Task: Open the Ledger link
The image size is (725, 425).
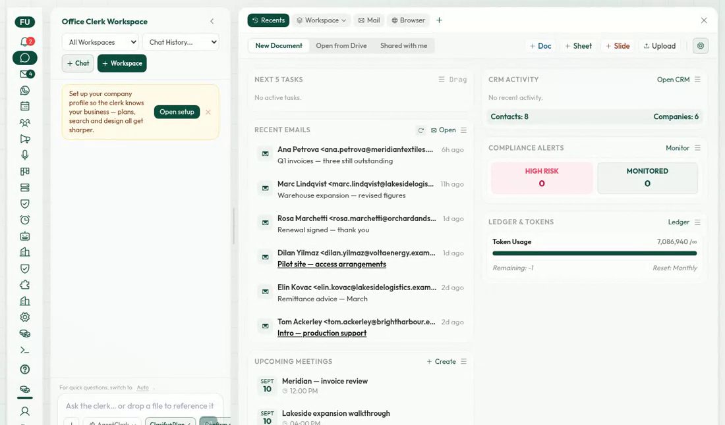Action: click(x=678, y=222)
